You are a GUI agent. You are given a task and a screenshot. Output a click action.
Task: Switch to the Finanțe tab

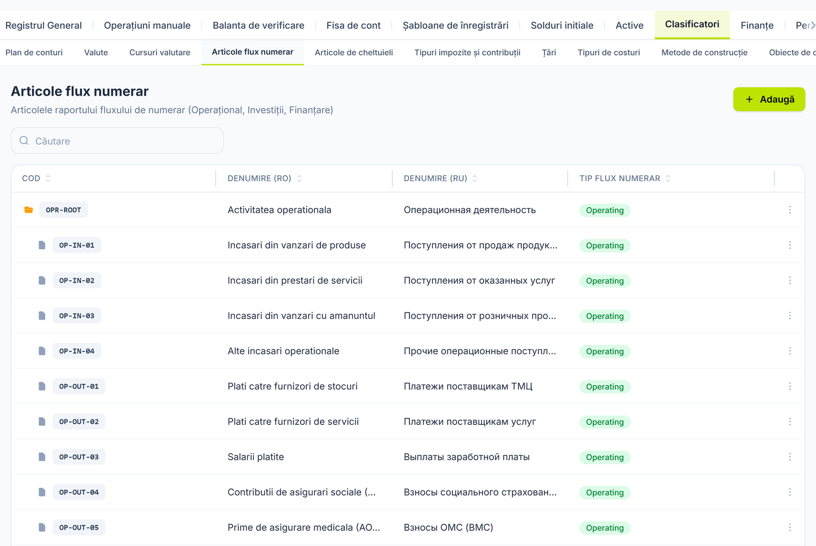pyautogui.click(x=757, y=26)
